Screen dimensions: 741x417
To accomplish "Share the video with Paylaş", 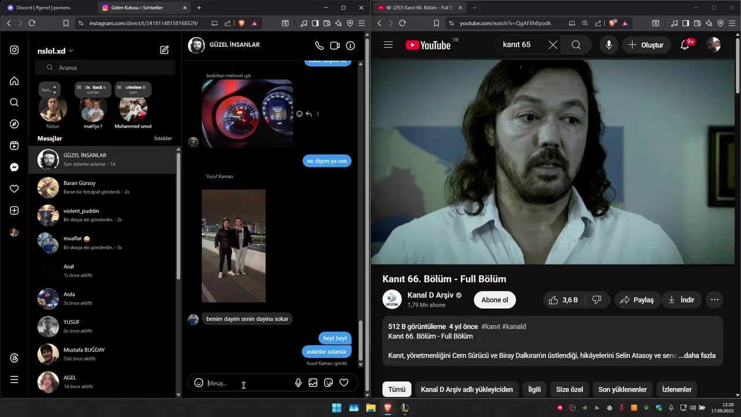I will tap(637, 300).
